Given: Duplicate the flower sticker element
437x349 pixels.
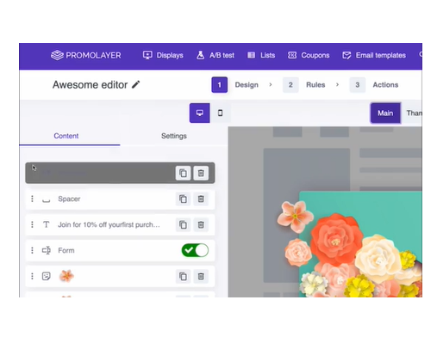Looking at the screenshot, I should [x=183, y=276].
